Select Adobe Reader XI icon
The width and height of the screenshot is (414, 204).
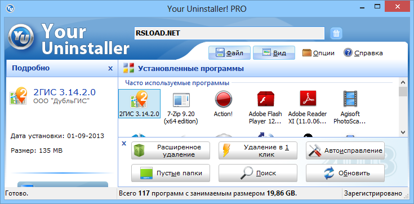pos(308,108)
